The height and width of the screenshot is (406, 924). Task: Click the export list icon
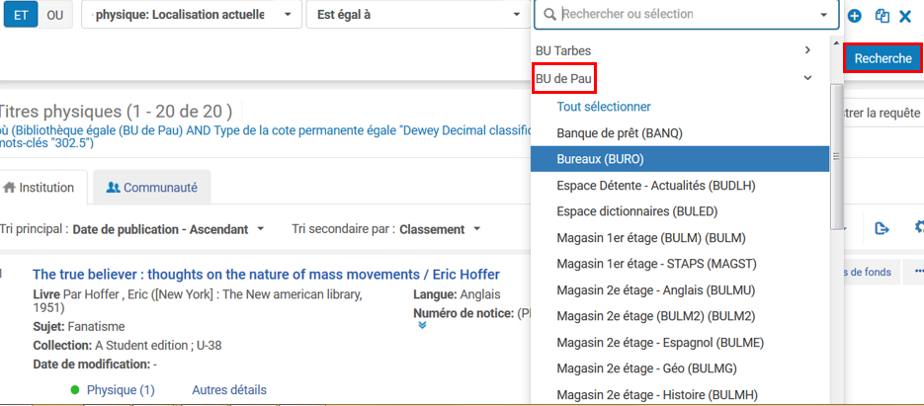coord(882,228)
